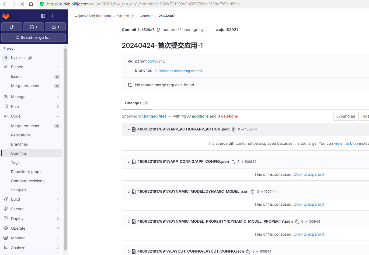Click byk_test_git project avatar B
369x255 pixels.
[6, 58]
